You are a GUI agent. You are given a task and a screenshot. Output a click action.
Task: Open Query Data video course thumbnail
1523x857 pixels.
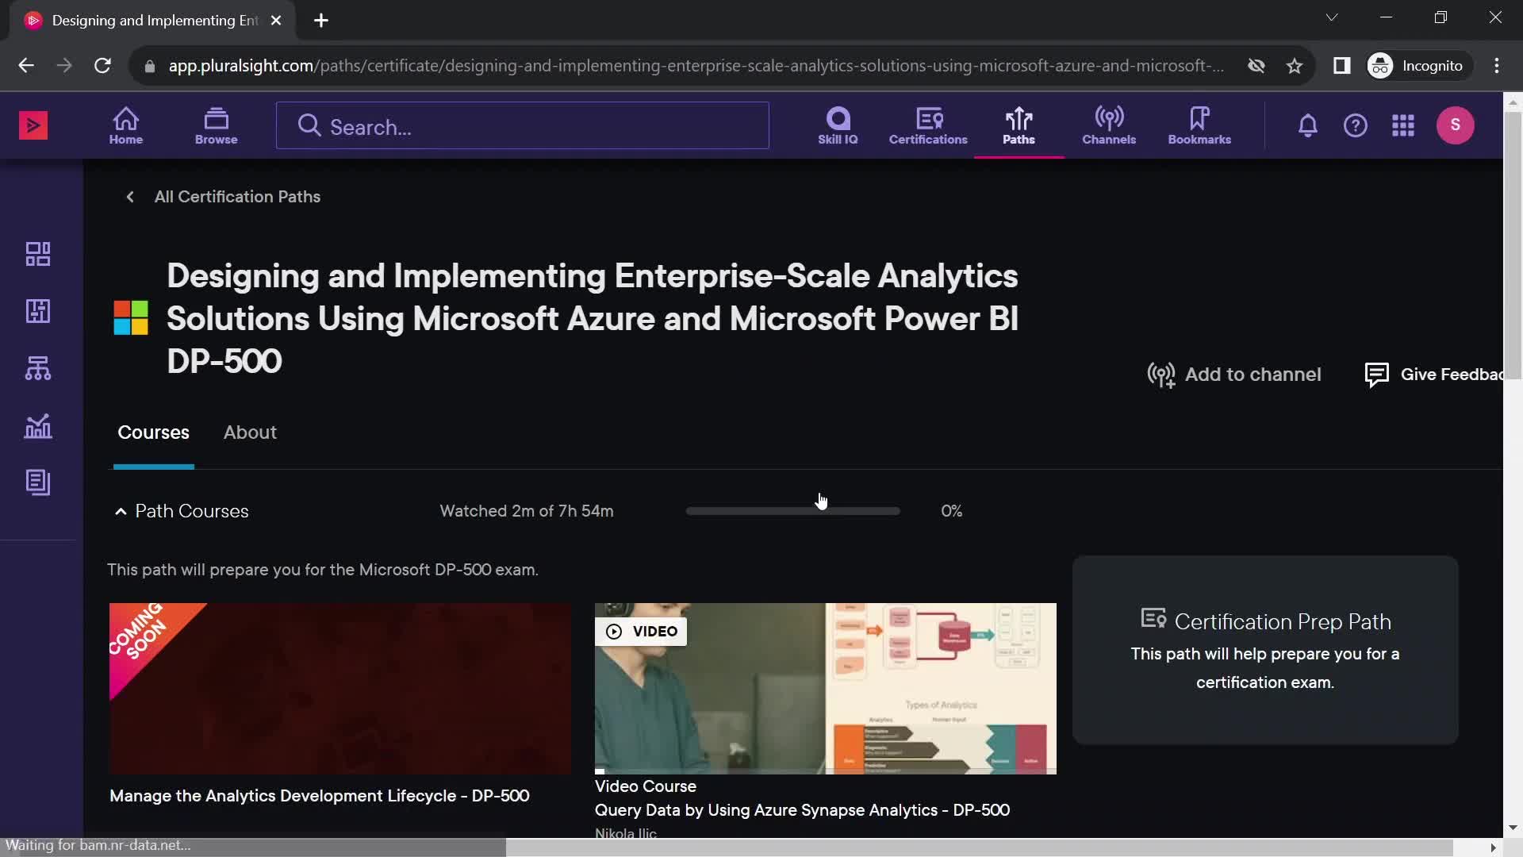[825, 686]
